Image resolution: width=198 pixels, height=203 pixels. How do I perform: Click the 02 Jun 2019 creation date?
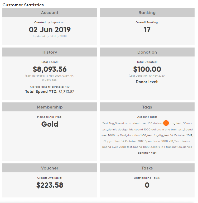point(50,30)
